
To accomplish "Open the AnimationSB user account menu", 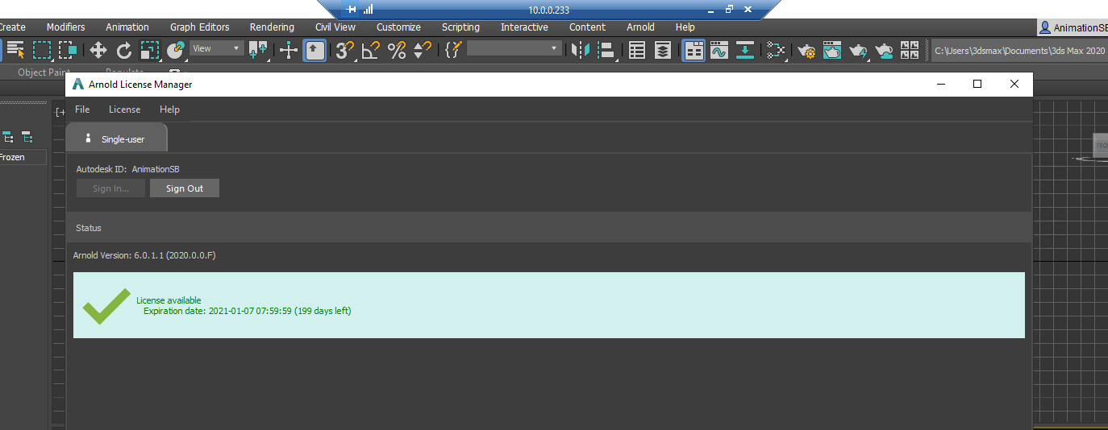I will pyautogui.click(x=1073, y=27).
